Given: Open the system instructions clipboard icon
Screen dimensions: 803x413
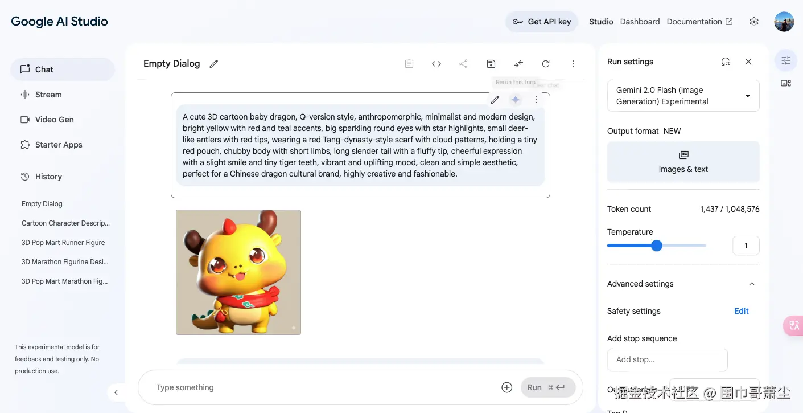Looking at the screenshot, I should coord(409,63).
